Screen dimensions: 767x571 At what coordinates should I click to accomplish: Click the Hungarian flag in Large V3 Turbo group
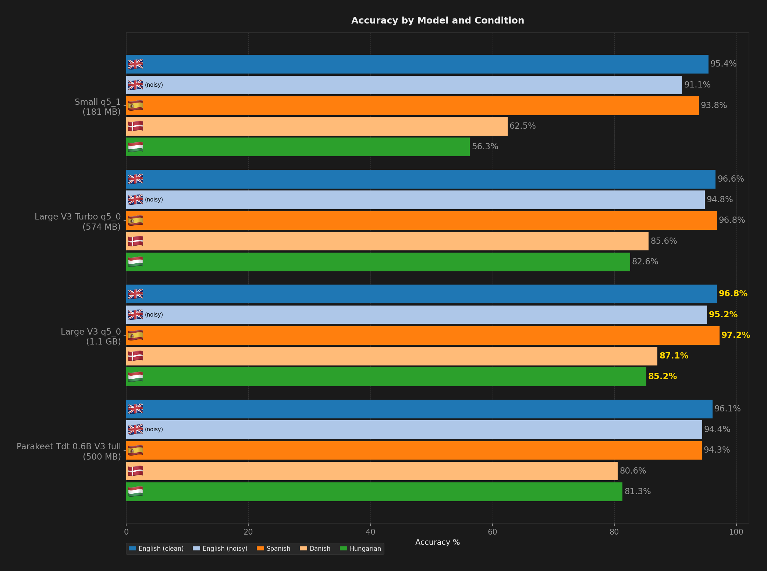point(135,262)
